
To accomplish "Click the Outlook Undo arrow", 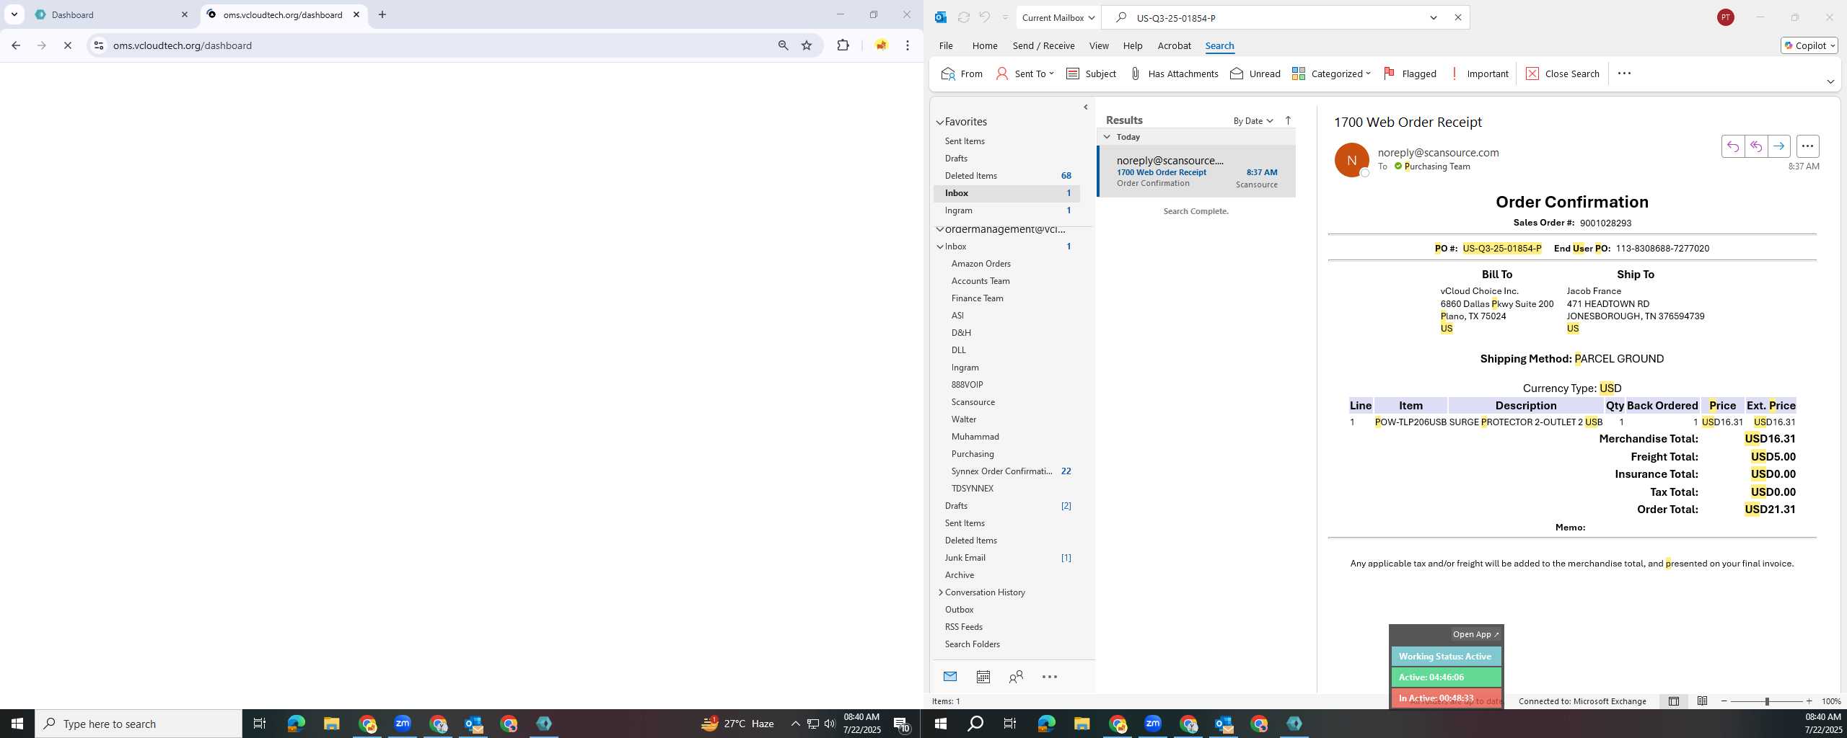I will click(984, 17).
